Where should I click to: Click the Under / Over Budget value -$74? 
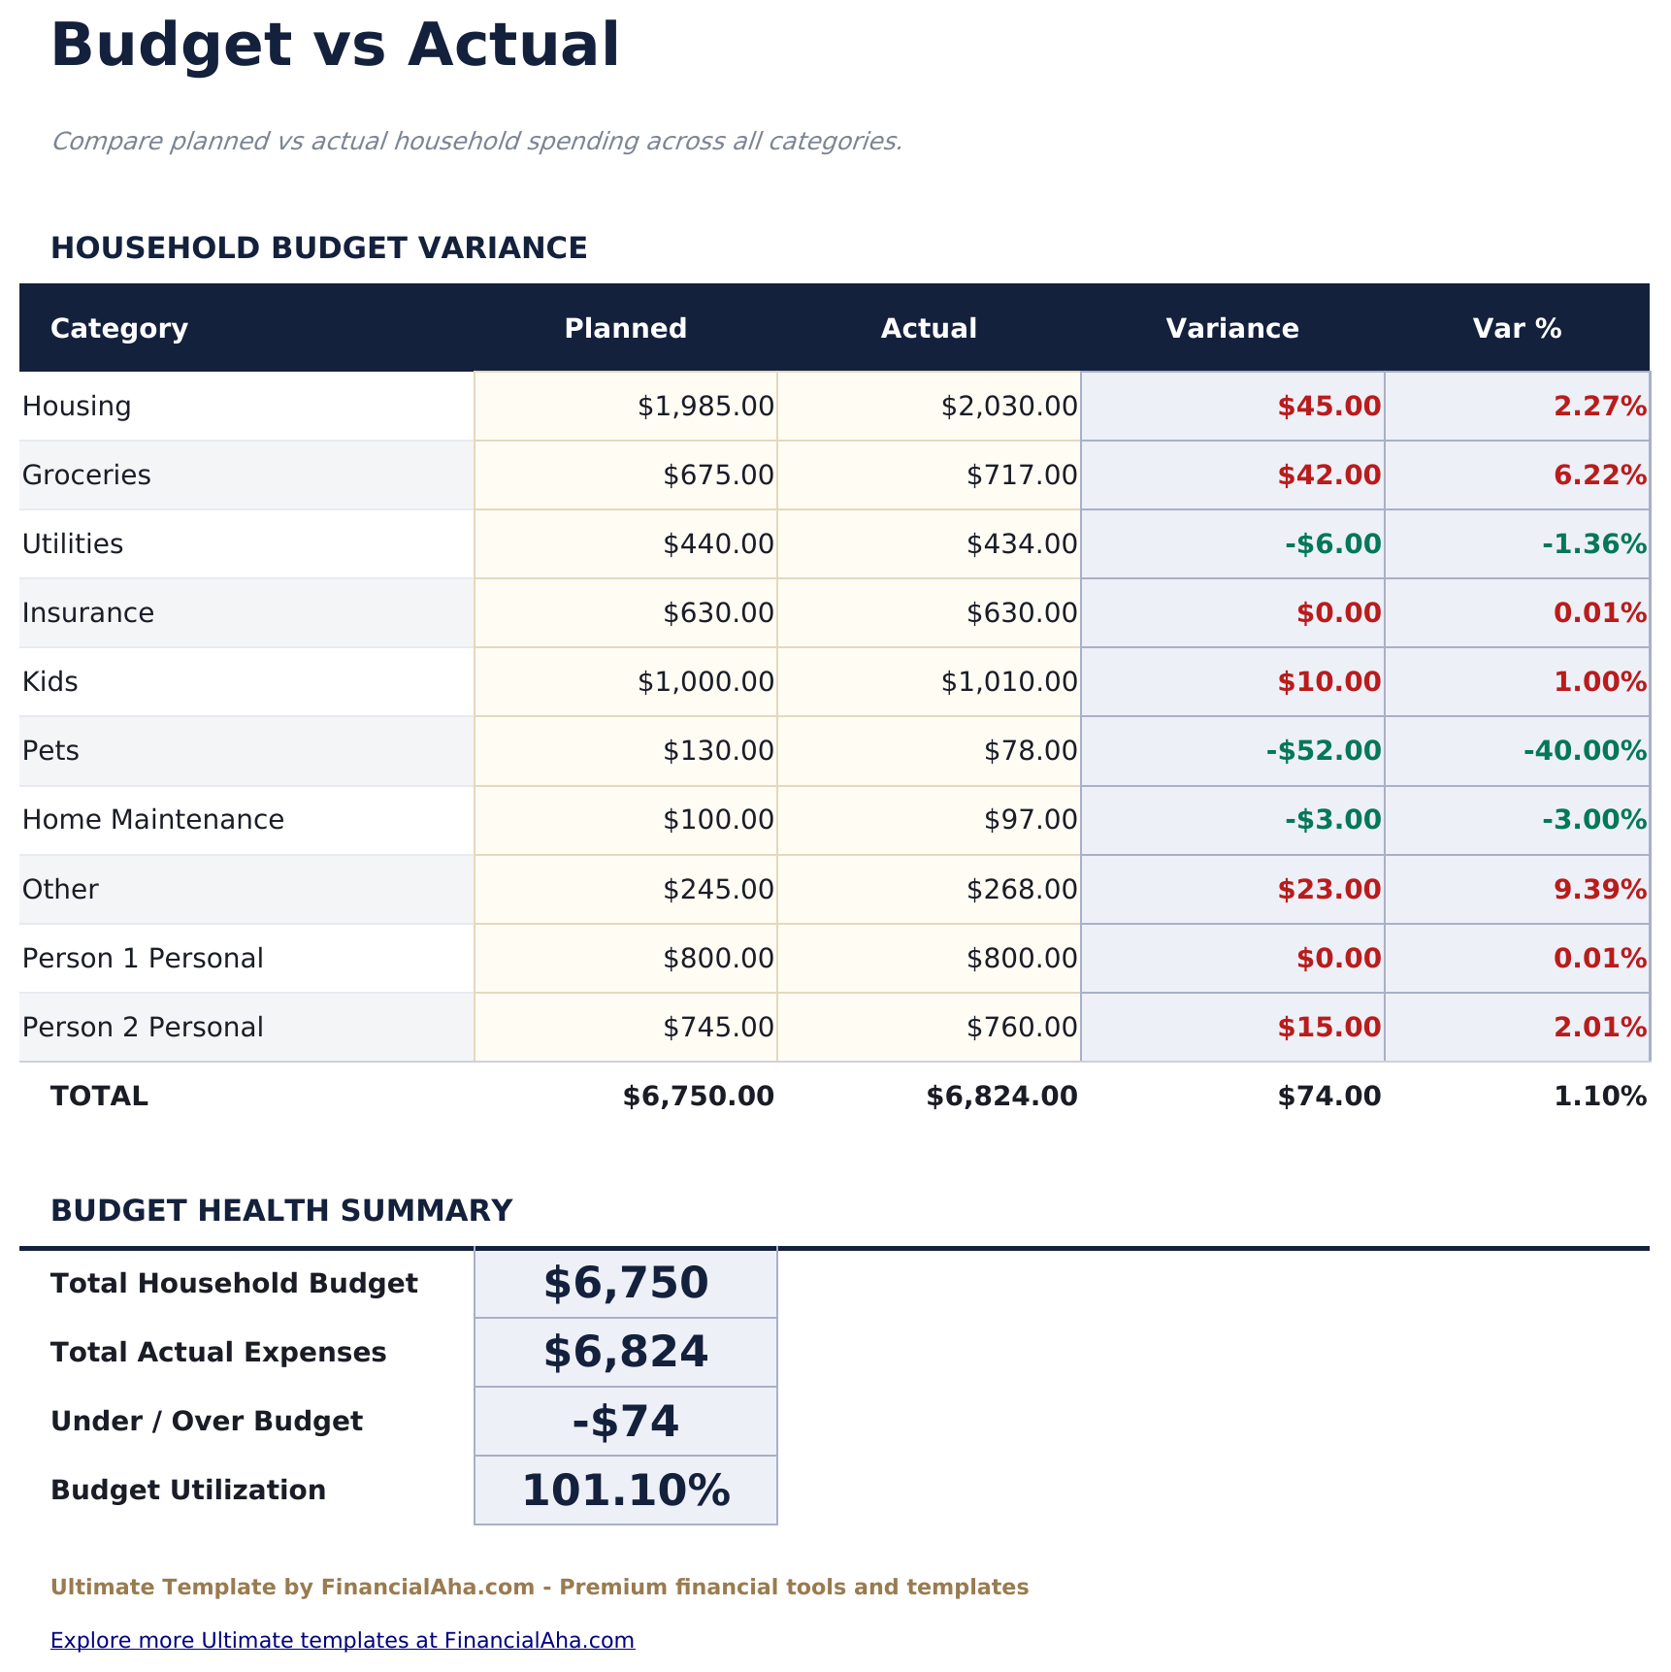click(x=625, y=1420)
